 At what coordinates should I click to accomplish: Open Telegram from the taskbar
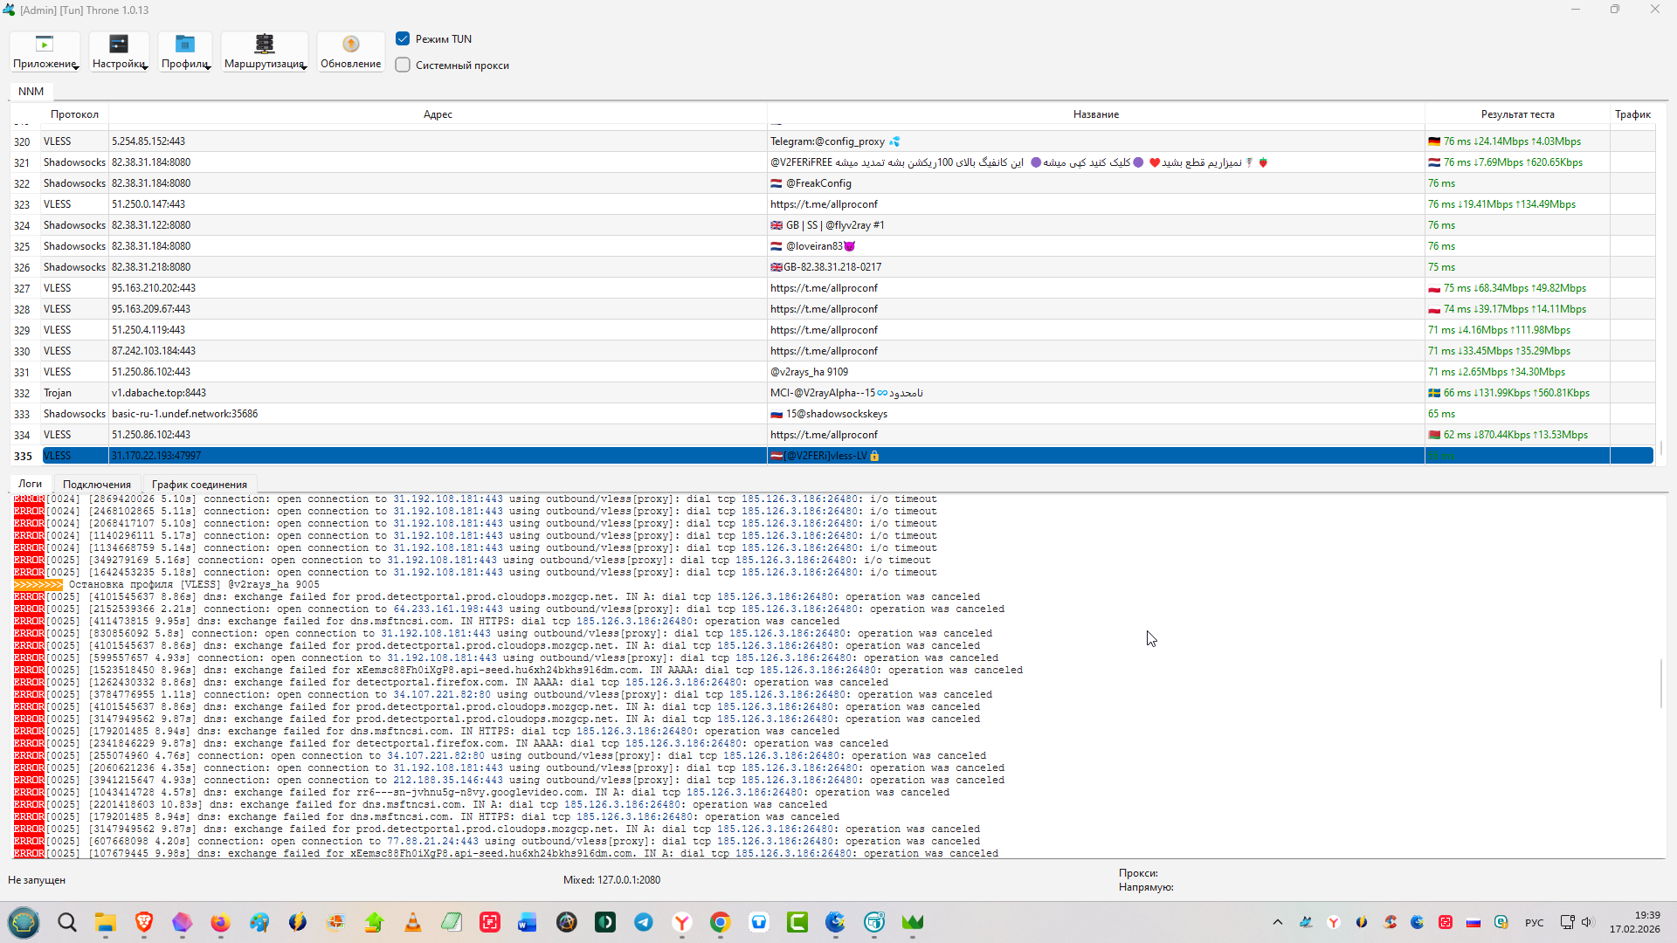pyautogui.click(x=644, y=922)
